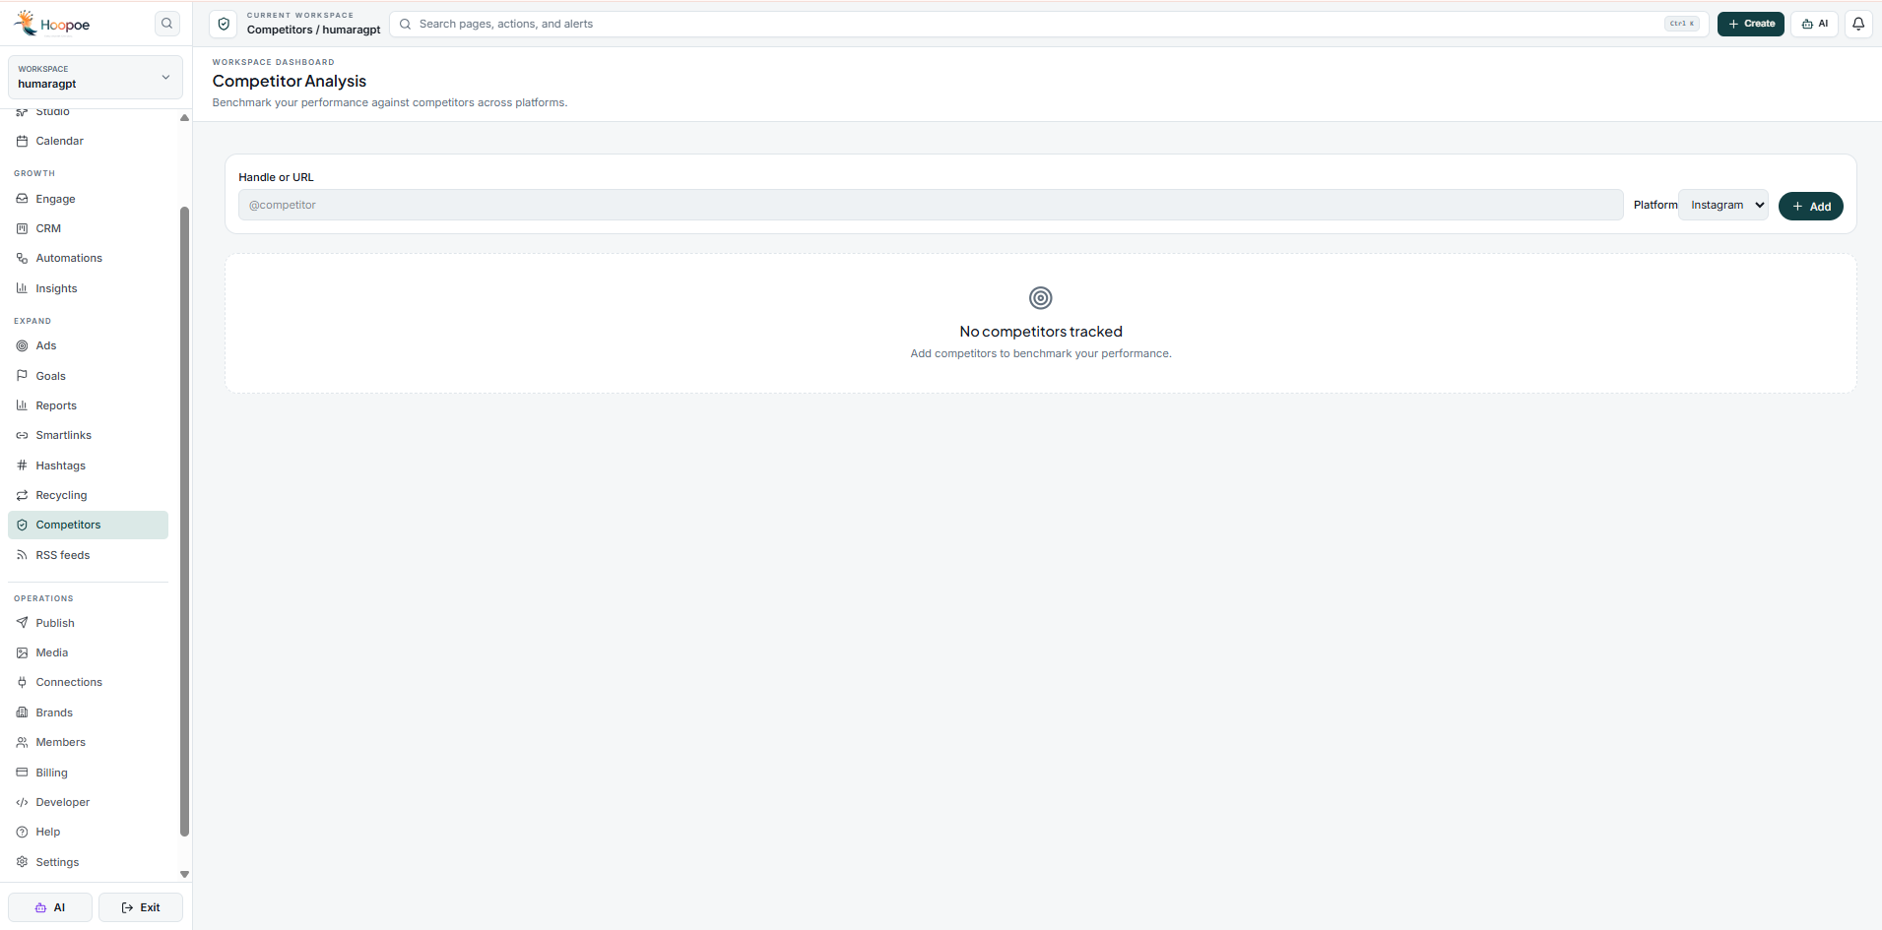The image size is (1882, 930).
Task: Click the global search pages bar
Action: coord(1049,24)
